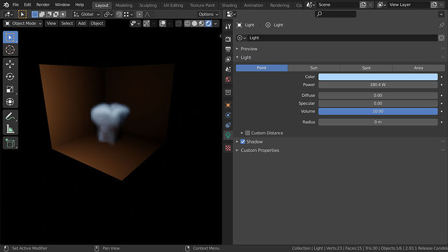Open the View Layer properties tab
448x252 pixels.
pyautogui.click(x=228, y=59)
